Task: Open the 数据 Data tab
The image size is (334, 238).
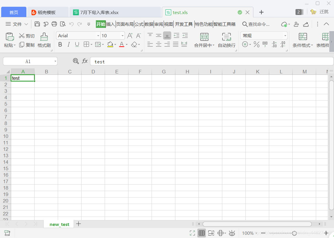Action: 149,24
